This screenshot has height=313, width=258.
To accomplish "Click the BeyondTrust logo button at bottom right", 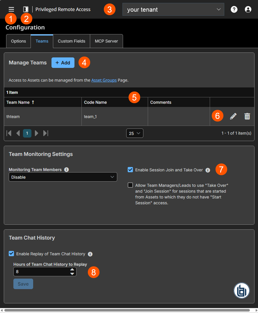I will pos(242,291).
